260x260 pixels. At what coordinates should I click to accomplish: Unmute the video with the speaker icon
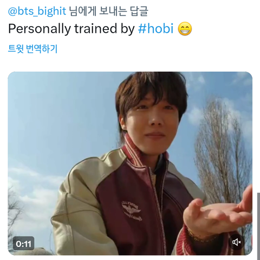point(237,242)
